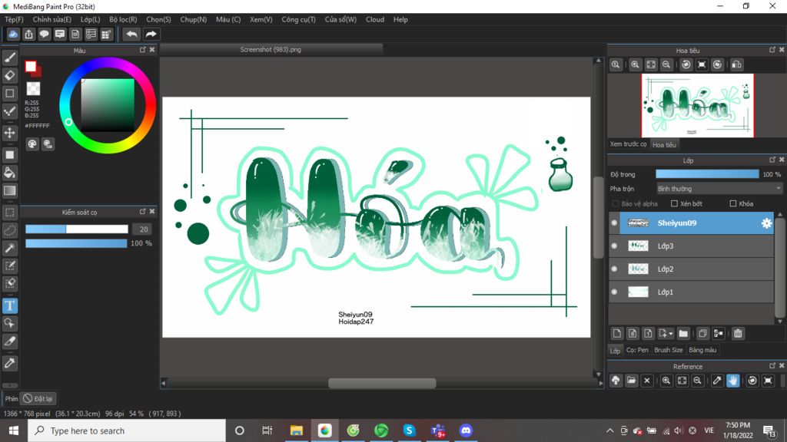Select the Screenshot (983).png document tab

[271, 50]
